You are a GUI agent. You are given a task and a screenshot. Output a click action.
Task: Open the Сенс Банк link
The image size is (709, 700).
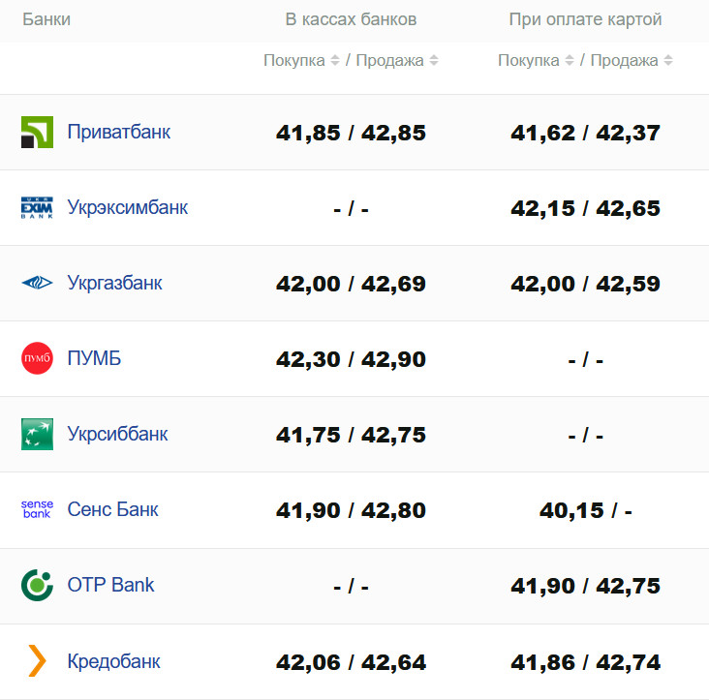click(112, 510)
